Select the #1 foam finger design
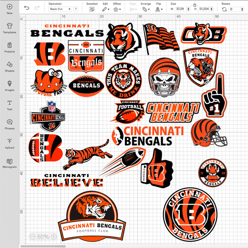 point(215,95)
